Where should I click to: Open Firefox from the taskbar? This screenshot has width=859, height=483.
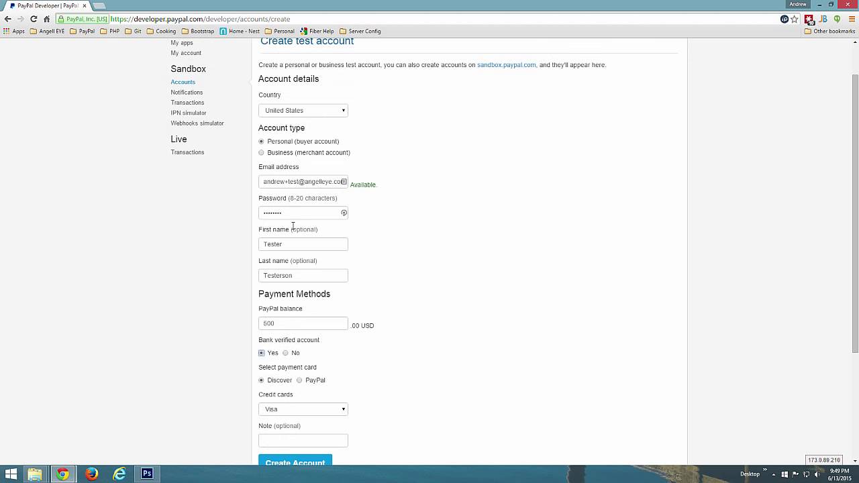(x=91, y=474)
